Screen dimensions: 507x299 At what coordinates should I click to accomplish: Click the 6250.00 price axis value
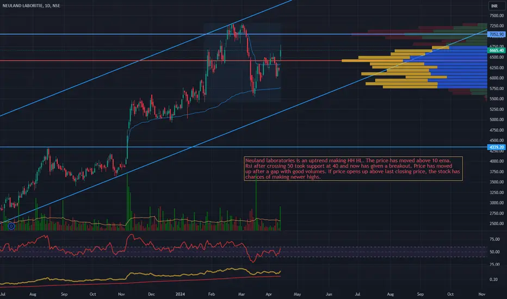pyautogui.click(x=496, y=67)
